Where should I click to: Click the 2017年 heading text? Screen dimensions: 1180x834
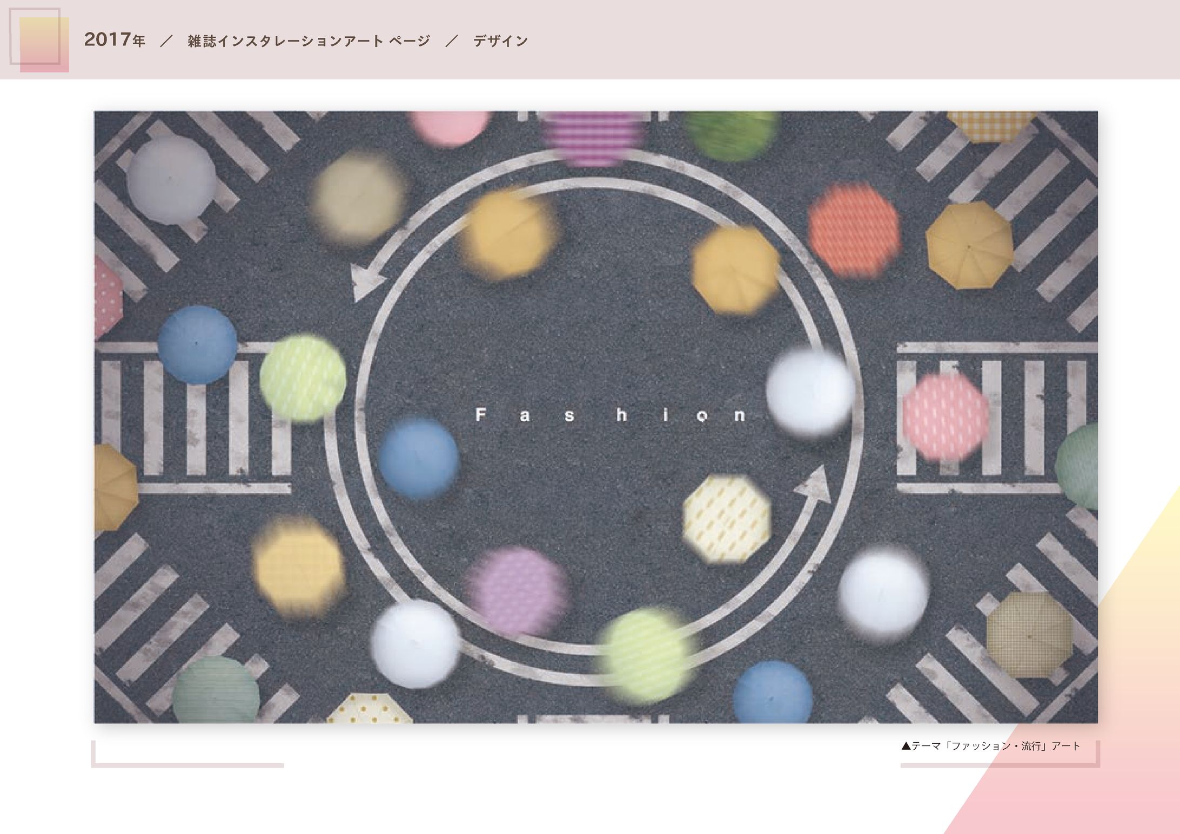pos(115,41)
